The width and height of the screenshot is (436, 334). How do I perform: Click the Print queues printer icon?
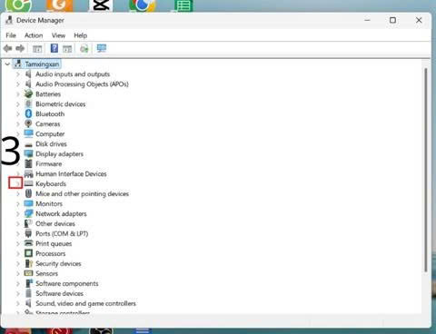click(28, 243)
